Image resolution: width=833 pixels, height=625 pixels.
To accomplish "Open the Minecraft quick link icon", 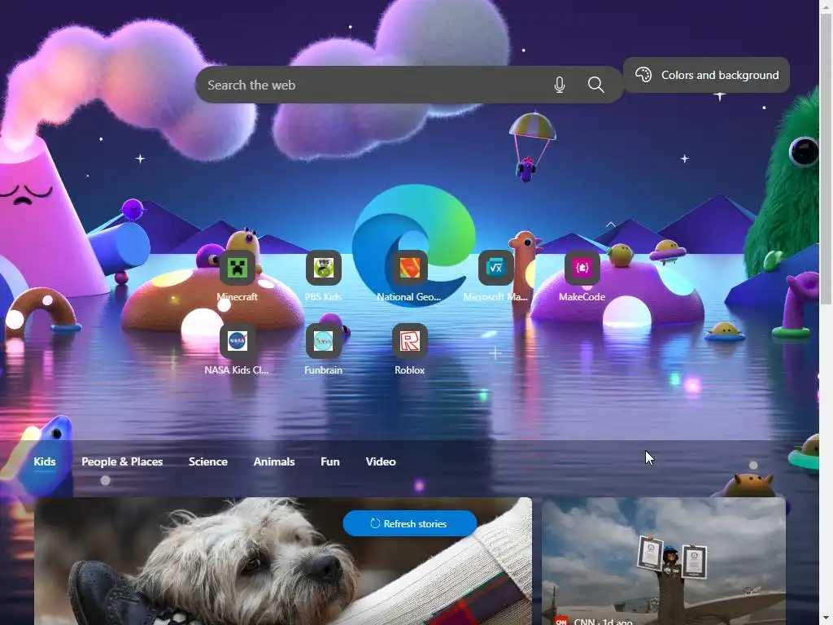I will point(238,268).
